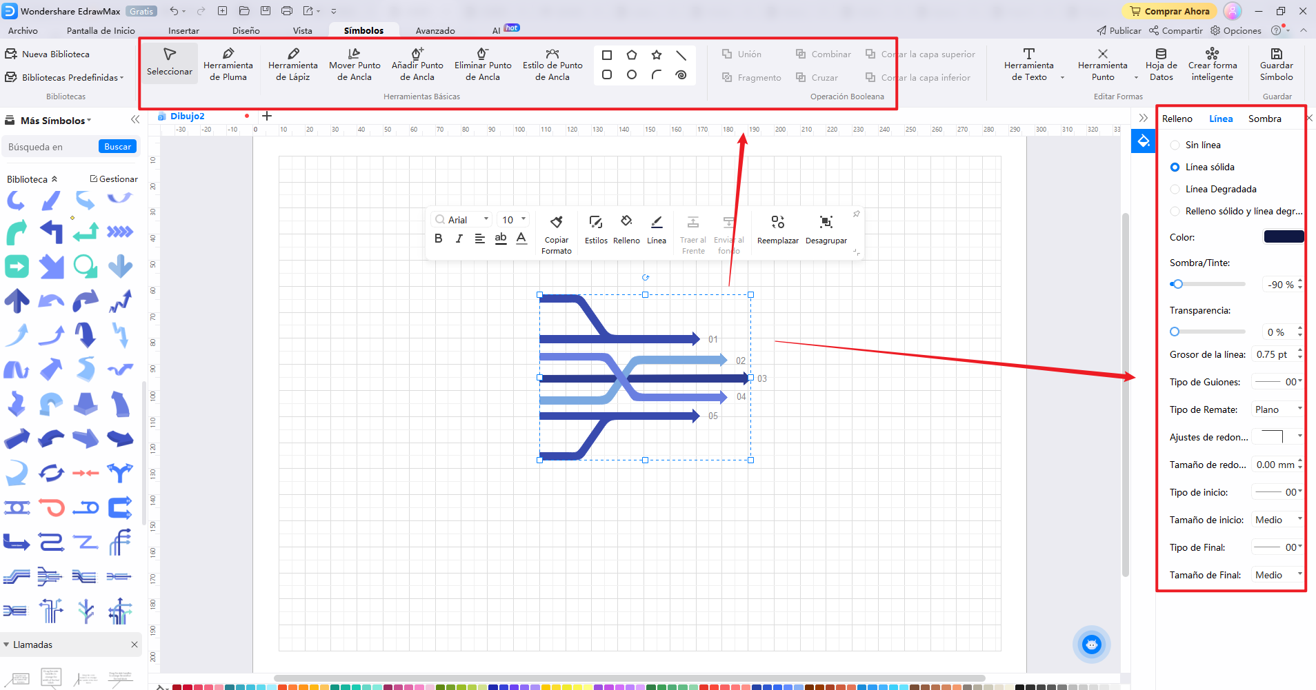This screenshot has height=690, width=1316.
Task: Select the Herramienta de Lápiz tool
Action: coord(292,63)
